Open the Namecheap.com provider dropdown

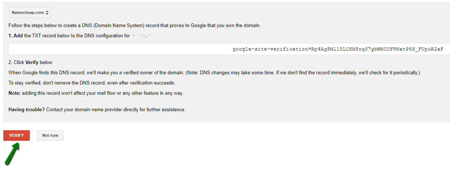pyautogui.click(x=30, y=12)
